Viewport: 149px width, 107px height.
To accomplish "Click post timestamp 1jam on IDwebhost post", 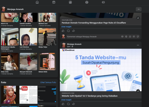I will pyautogui.click(x=69, y=46).
